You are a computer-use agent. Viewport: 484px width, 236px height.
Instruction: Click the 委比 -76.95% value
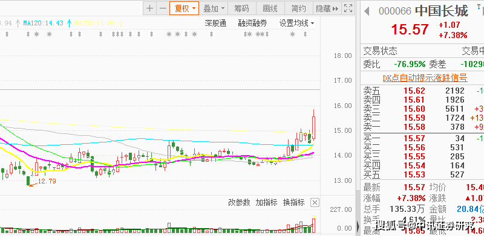(410, 65)
